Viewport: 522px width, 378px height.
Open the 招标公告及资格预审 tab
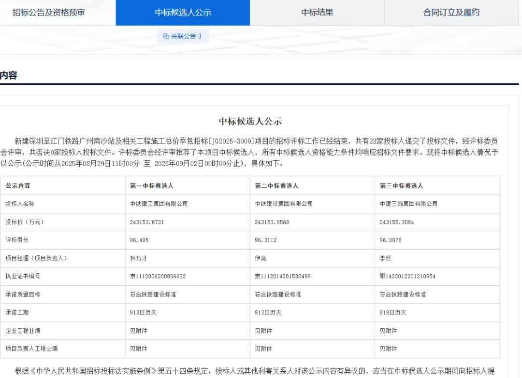pos(49,13)
